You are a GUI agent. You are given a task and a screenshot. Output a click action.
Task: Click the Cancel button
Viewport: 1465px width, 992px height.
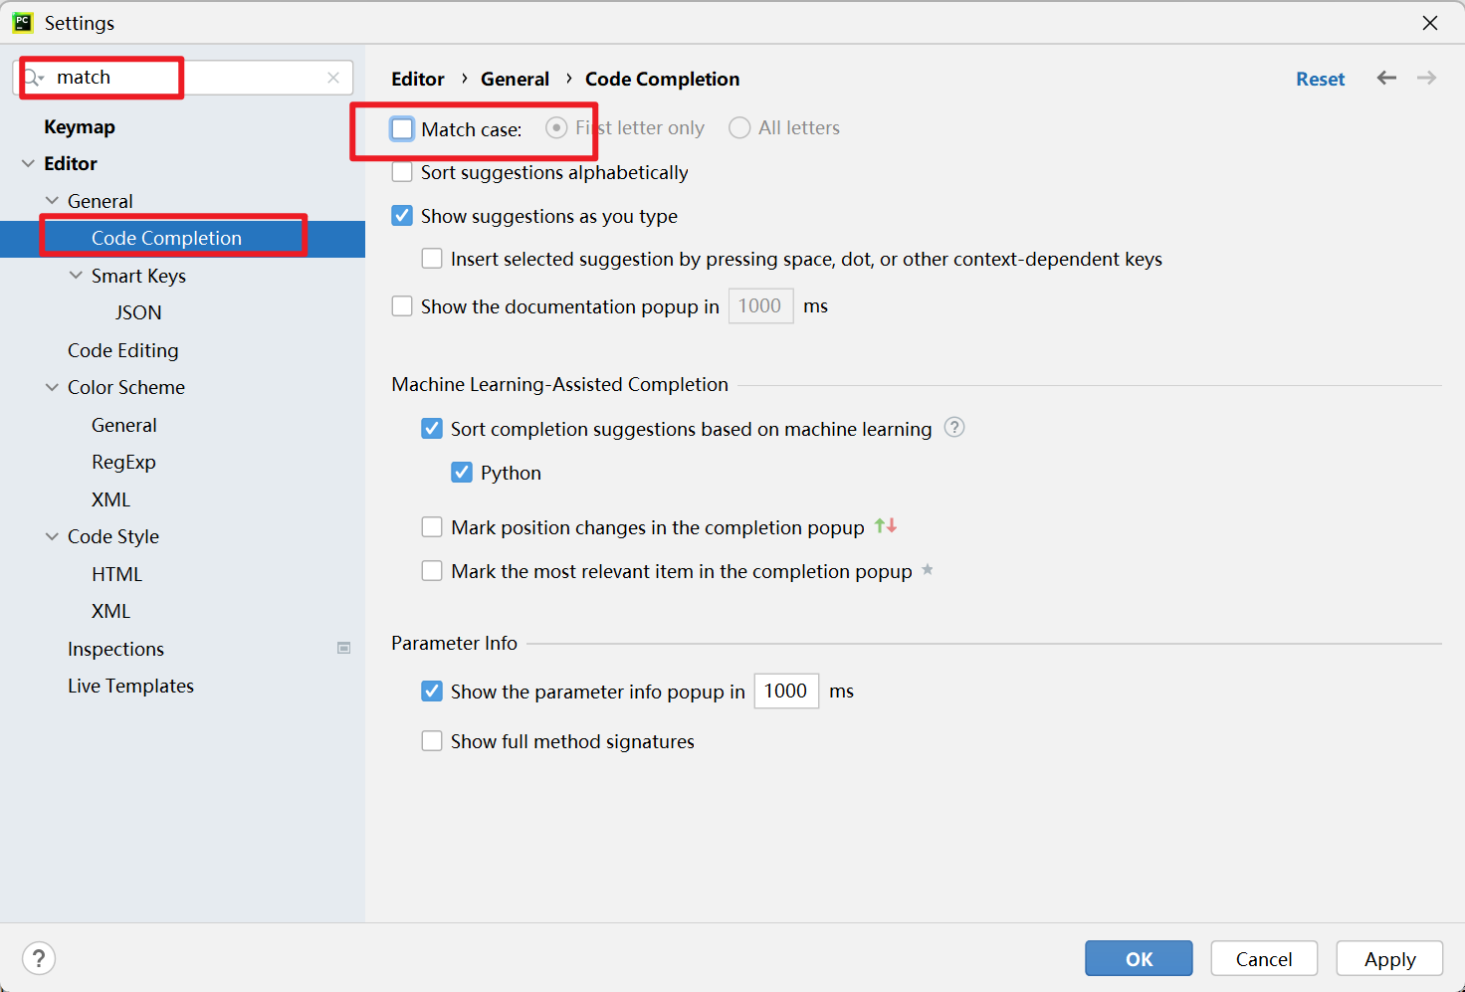tap(1264, 958)
